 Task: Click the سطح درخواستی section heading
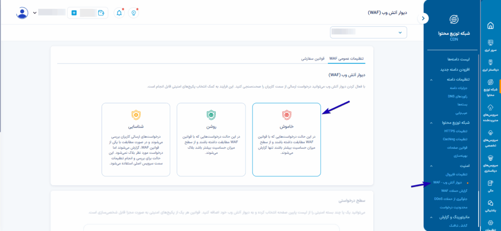(352, 201)
